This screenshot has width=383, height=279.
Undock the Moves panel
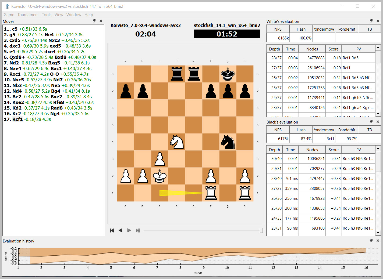point(94,21)
